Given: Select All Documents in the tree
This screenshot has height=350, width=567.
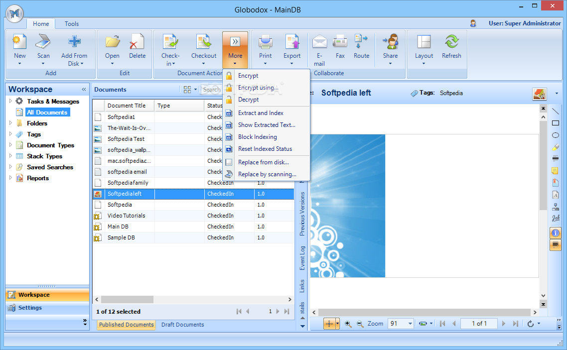Looking at the screenshot, I should click(x=47, y=113).
